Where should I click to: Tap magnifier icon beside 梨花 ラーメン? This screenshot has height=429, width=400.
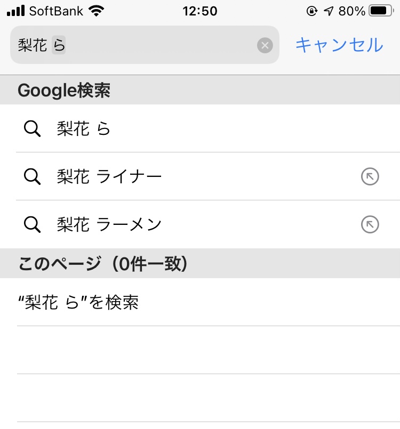click(33, 224)
